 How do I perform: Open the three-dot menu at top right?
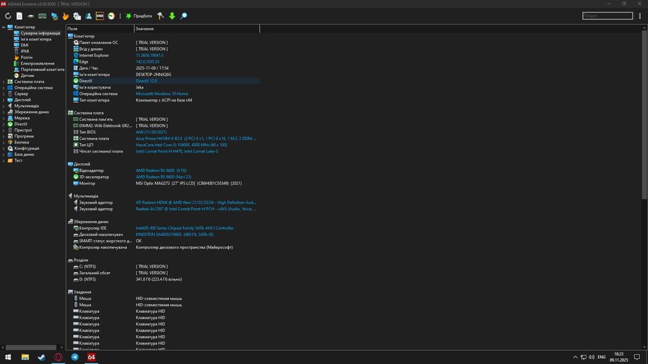coord(640,16)
